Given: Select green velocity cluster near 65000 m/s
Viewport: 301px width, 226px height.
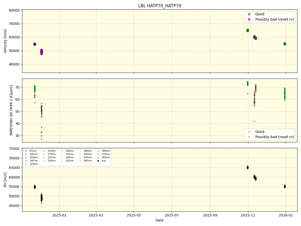Looking at the screenshot, I should pos(248,30).
